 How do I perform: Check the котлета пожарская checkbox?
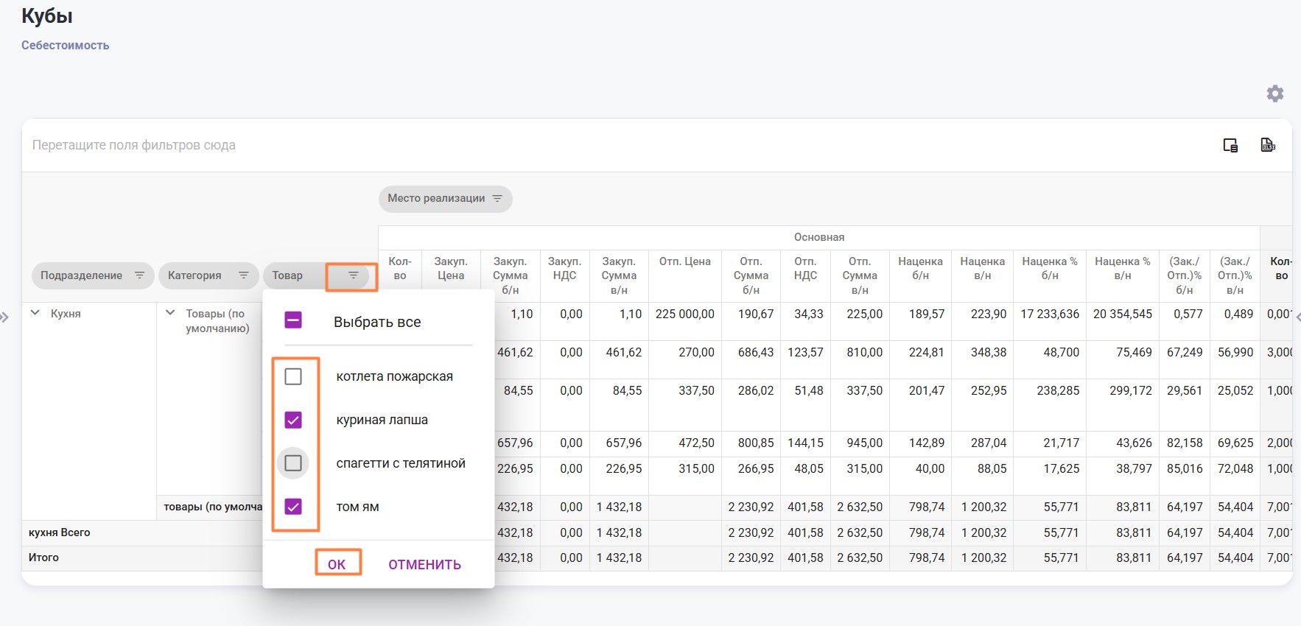point(293,376)
